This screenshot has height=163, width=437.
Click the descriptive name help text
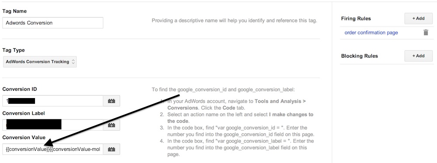click(x=234, y=20)
